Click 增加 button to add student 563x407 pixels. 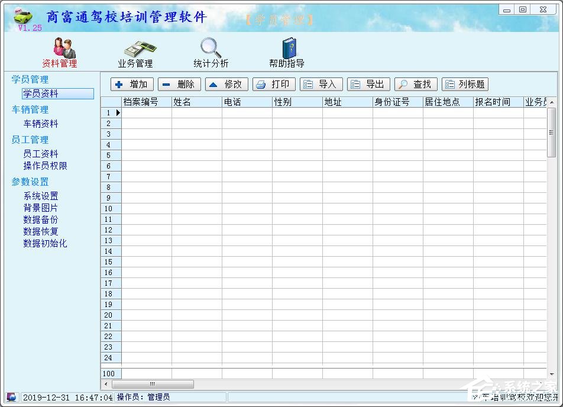pyautogui.click(x=132, y=85)
